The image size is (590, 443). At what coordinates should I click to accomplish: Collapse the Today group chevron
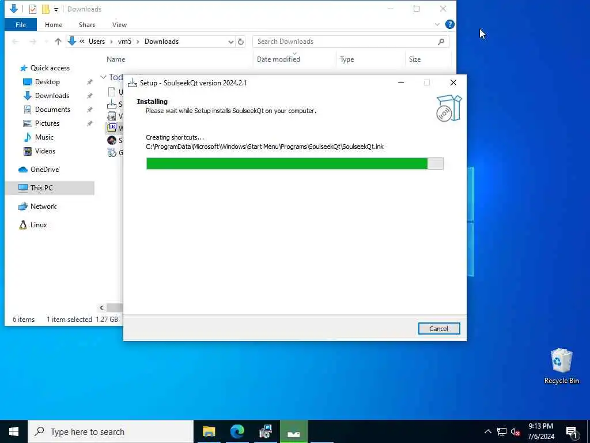pyautogui.click(x=103, y=77)
